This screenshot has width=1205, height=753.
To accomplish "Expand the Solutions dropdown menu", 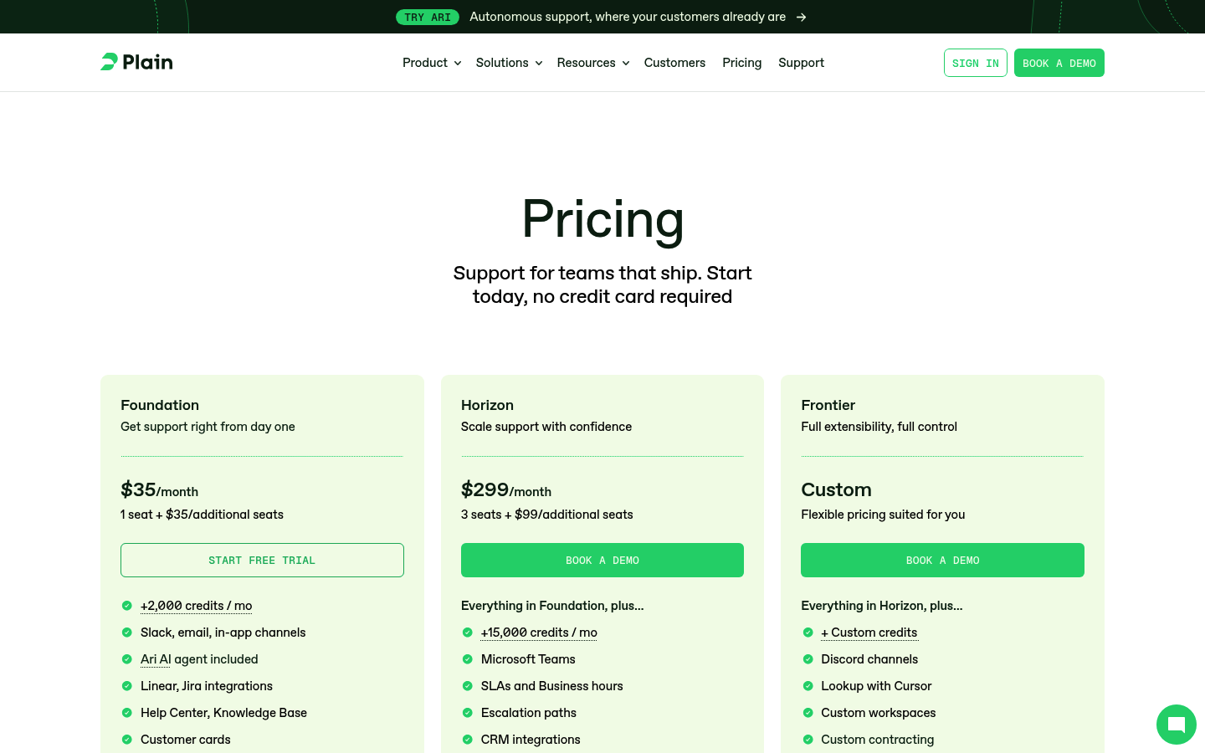I will click(509, 63).
